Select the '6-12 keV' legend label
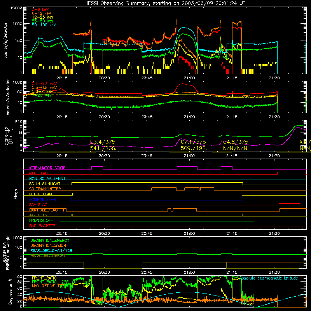311x311 pixels. click(42, 13)
